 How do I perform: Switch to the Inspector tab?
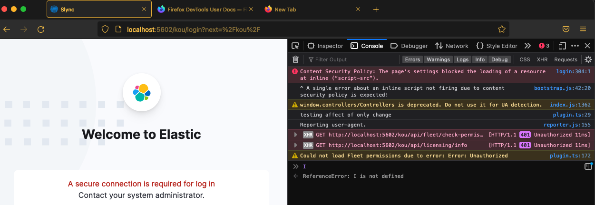[325, 46]
